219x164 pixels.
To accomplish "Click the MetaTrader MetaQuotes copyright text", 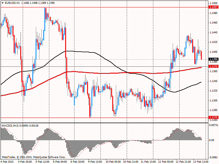I will click(33, 157).
